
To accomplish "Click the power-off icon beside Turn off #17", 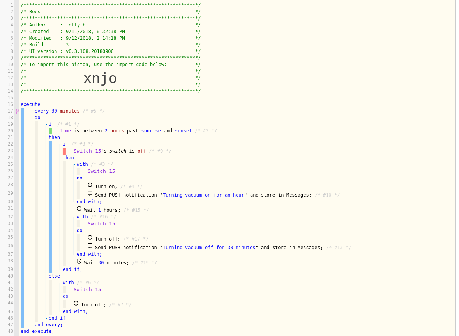I will 90,237.
